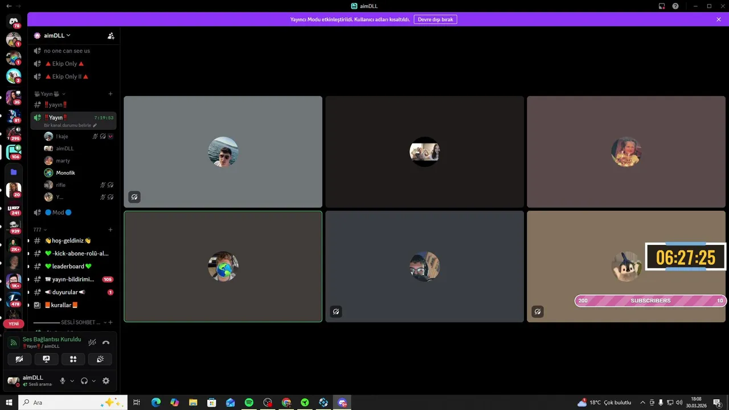Open File Explorer from taskbar

click(193, 403)
